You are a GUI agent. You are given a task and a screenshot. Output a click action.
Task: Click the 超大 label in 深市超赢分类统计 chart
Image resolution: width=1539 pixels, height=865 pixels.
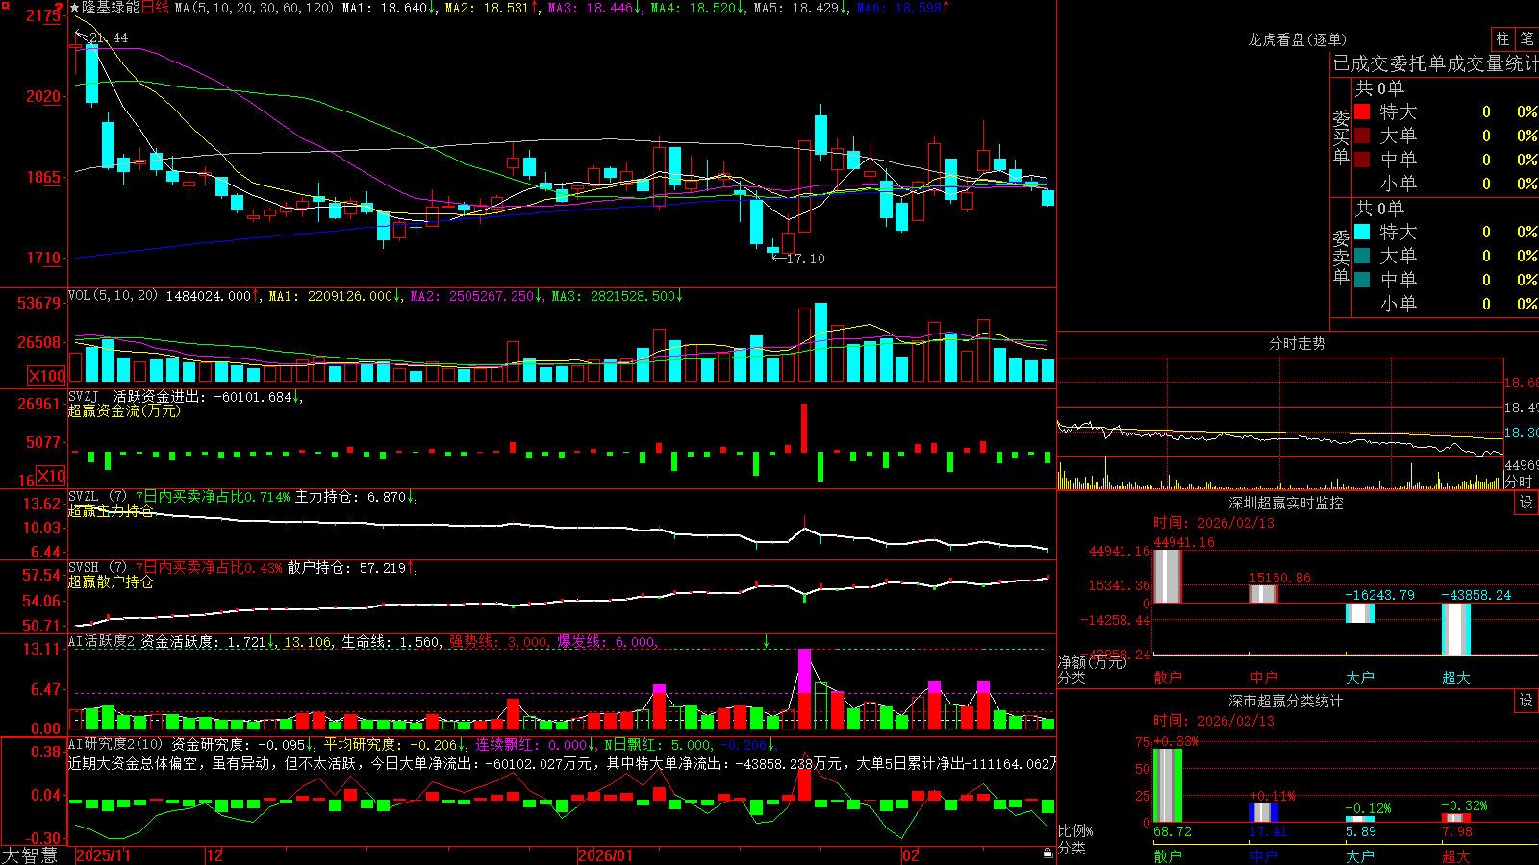coord(1456,856)
